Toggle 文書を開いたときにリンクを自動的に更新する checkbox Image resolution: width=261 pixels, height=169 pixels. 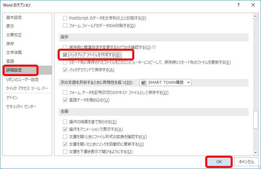pyautogui.click(x=65, y=144)
